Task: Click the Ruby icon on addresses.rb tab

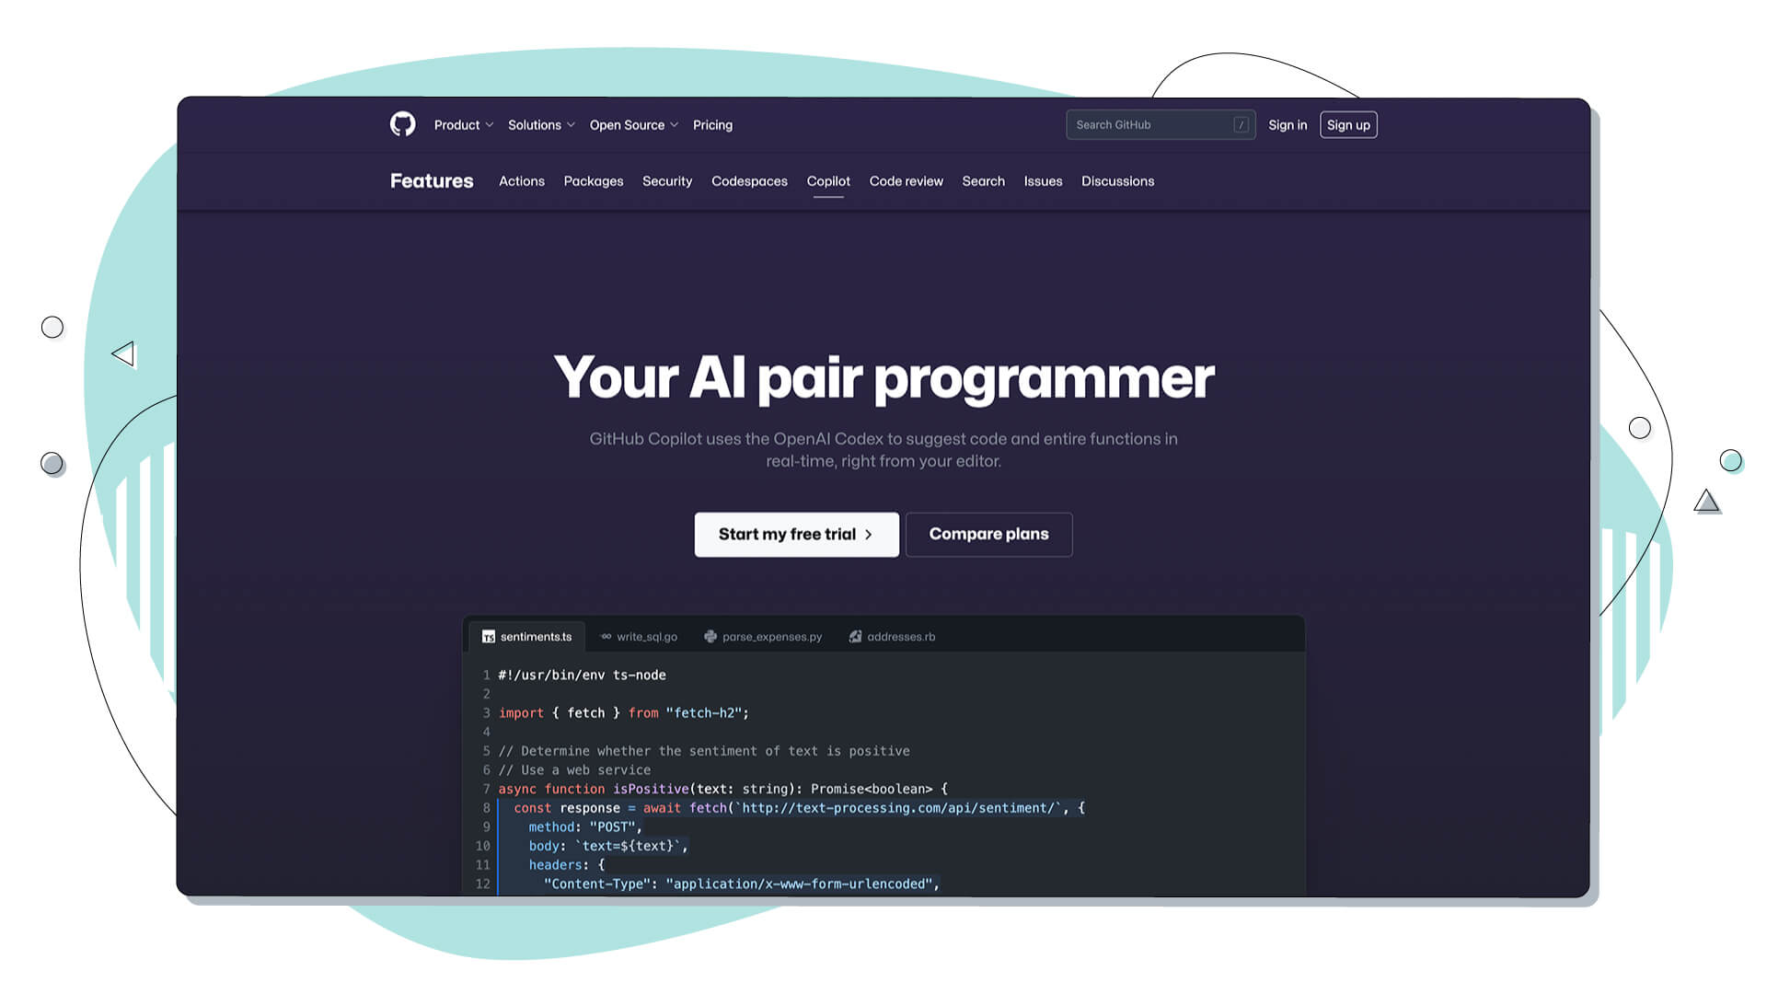Action: pos(855,637)
